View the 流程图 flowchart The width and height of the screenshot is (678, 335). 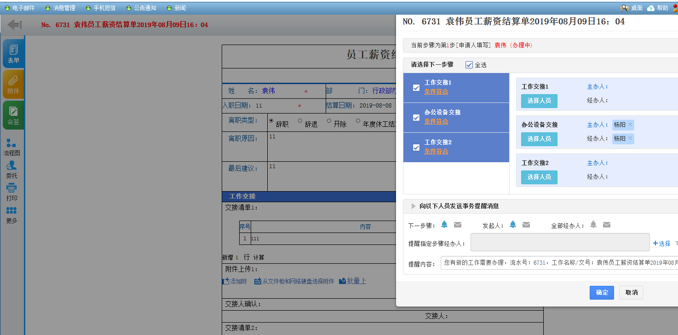coord(11,147)
